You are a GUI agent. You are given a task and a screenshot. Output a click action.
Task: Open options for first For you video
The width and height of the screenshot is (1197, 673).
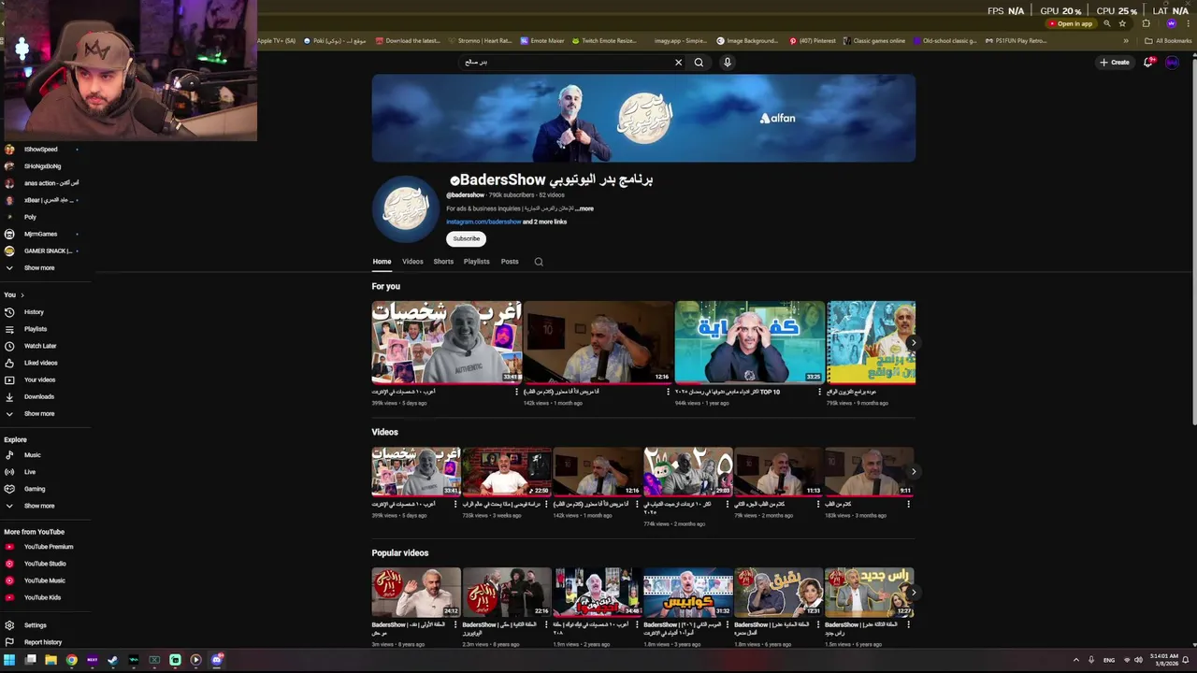516,392
